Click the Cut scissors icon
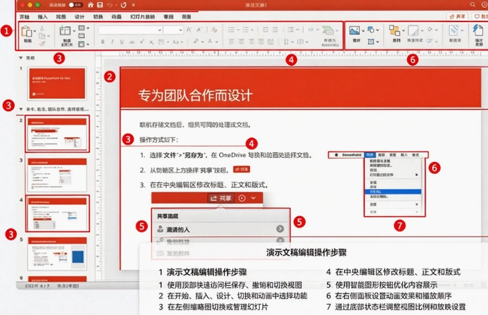Viewport: 488px width, 315px height. click(x=42, y=28)
